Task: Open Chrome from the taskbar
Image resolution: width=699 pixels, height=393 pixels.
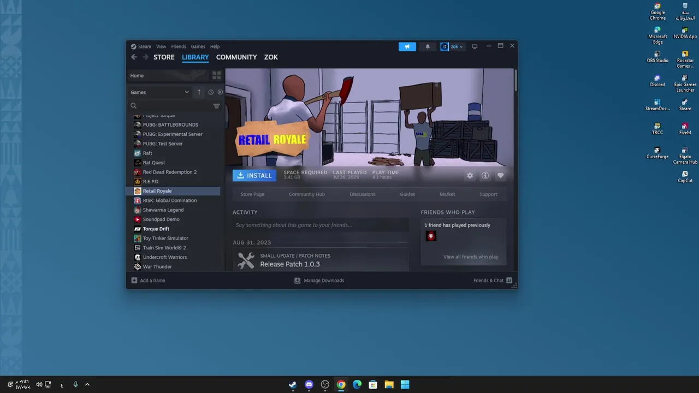Action: click(341, 385)
